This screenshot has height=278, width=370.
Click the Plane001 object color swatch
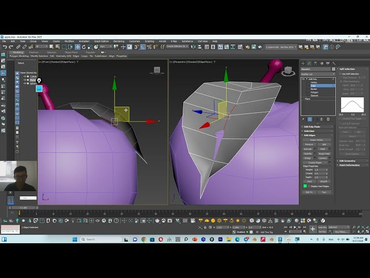(x=334, y=69)
